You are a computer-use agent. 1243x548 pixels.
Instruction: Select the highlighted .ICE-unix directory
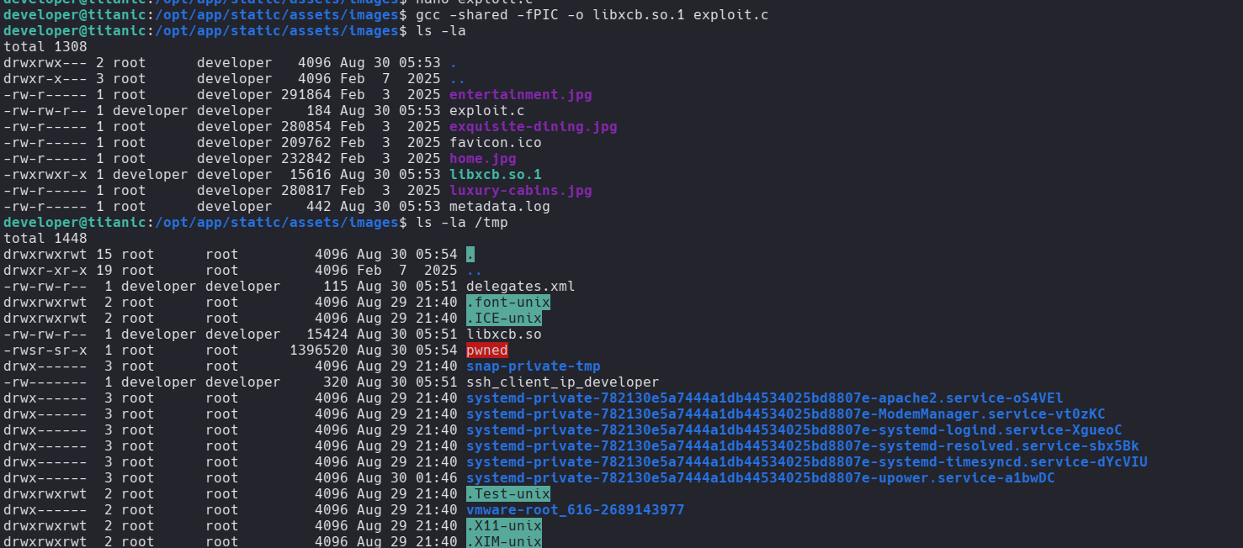click(x=503, y=319)
